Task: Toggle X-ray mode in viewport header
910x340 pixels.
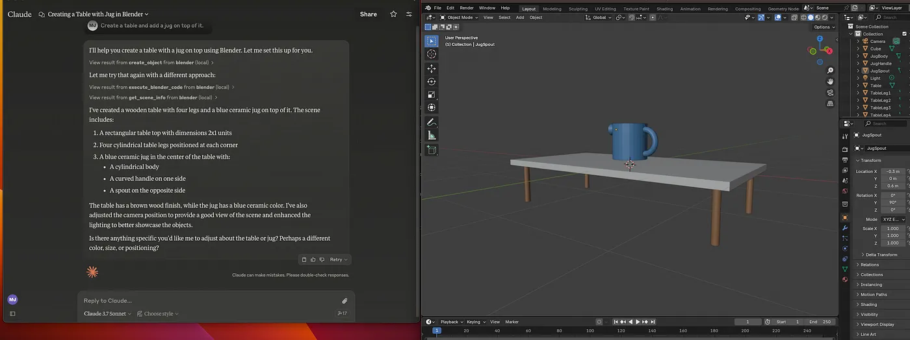Action: click(794, 18)
